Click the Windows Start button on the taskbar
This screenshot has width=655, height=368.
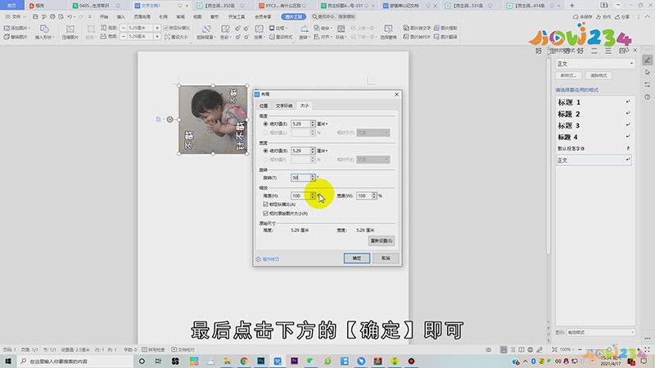pyautogui.click(x=8, y=361)
